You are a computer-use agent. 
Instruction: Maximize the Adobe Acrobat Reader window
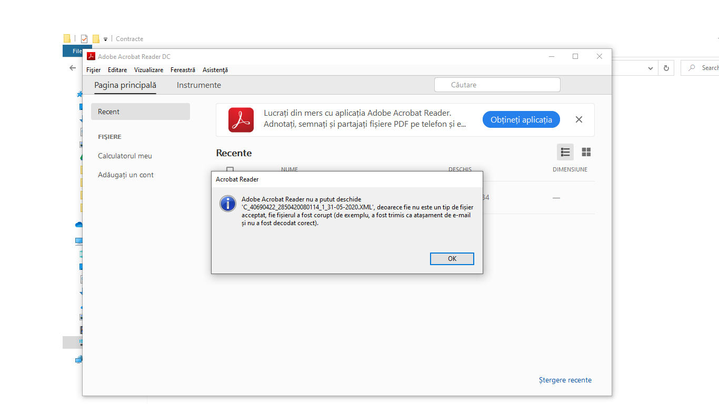click(575, 56)
